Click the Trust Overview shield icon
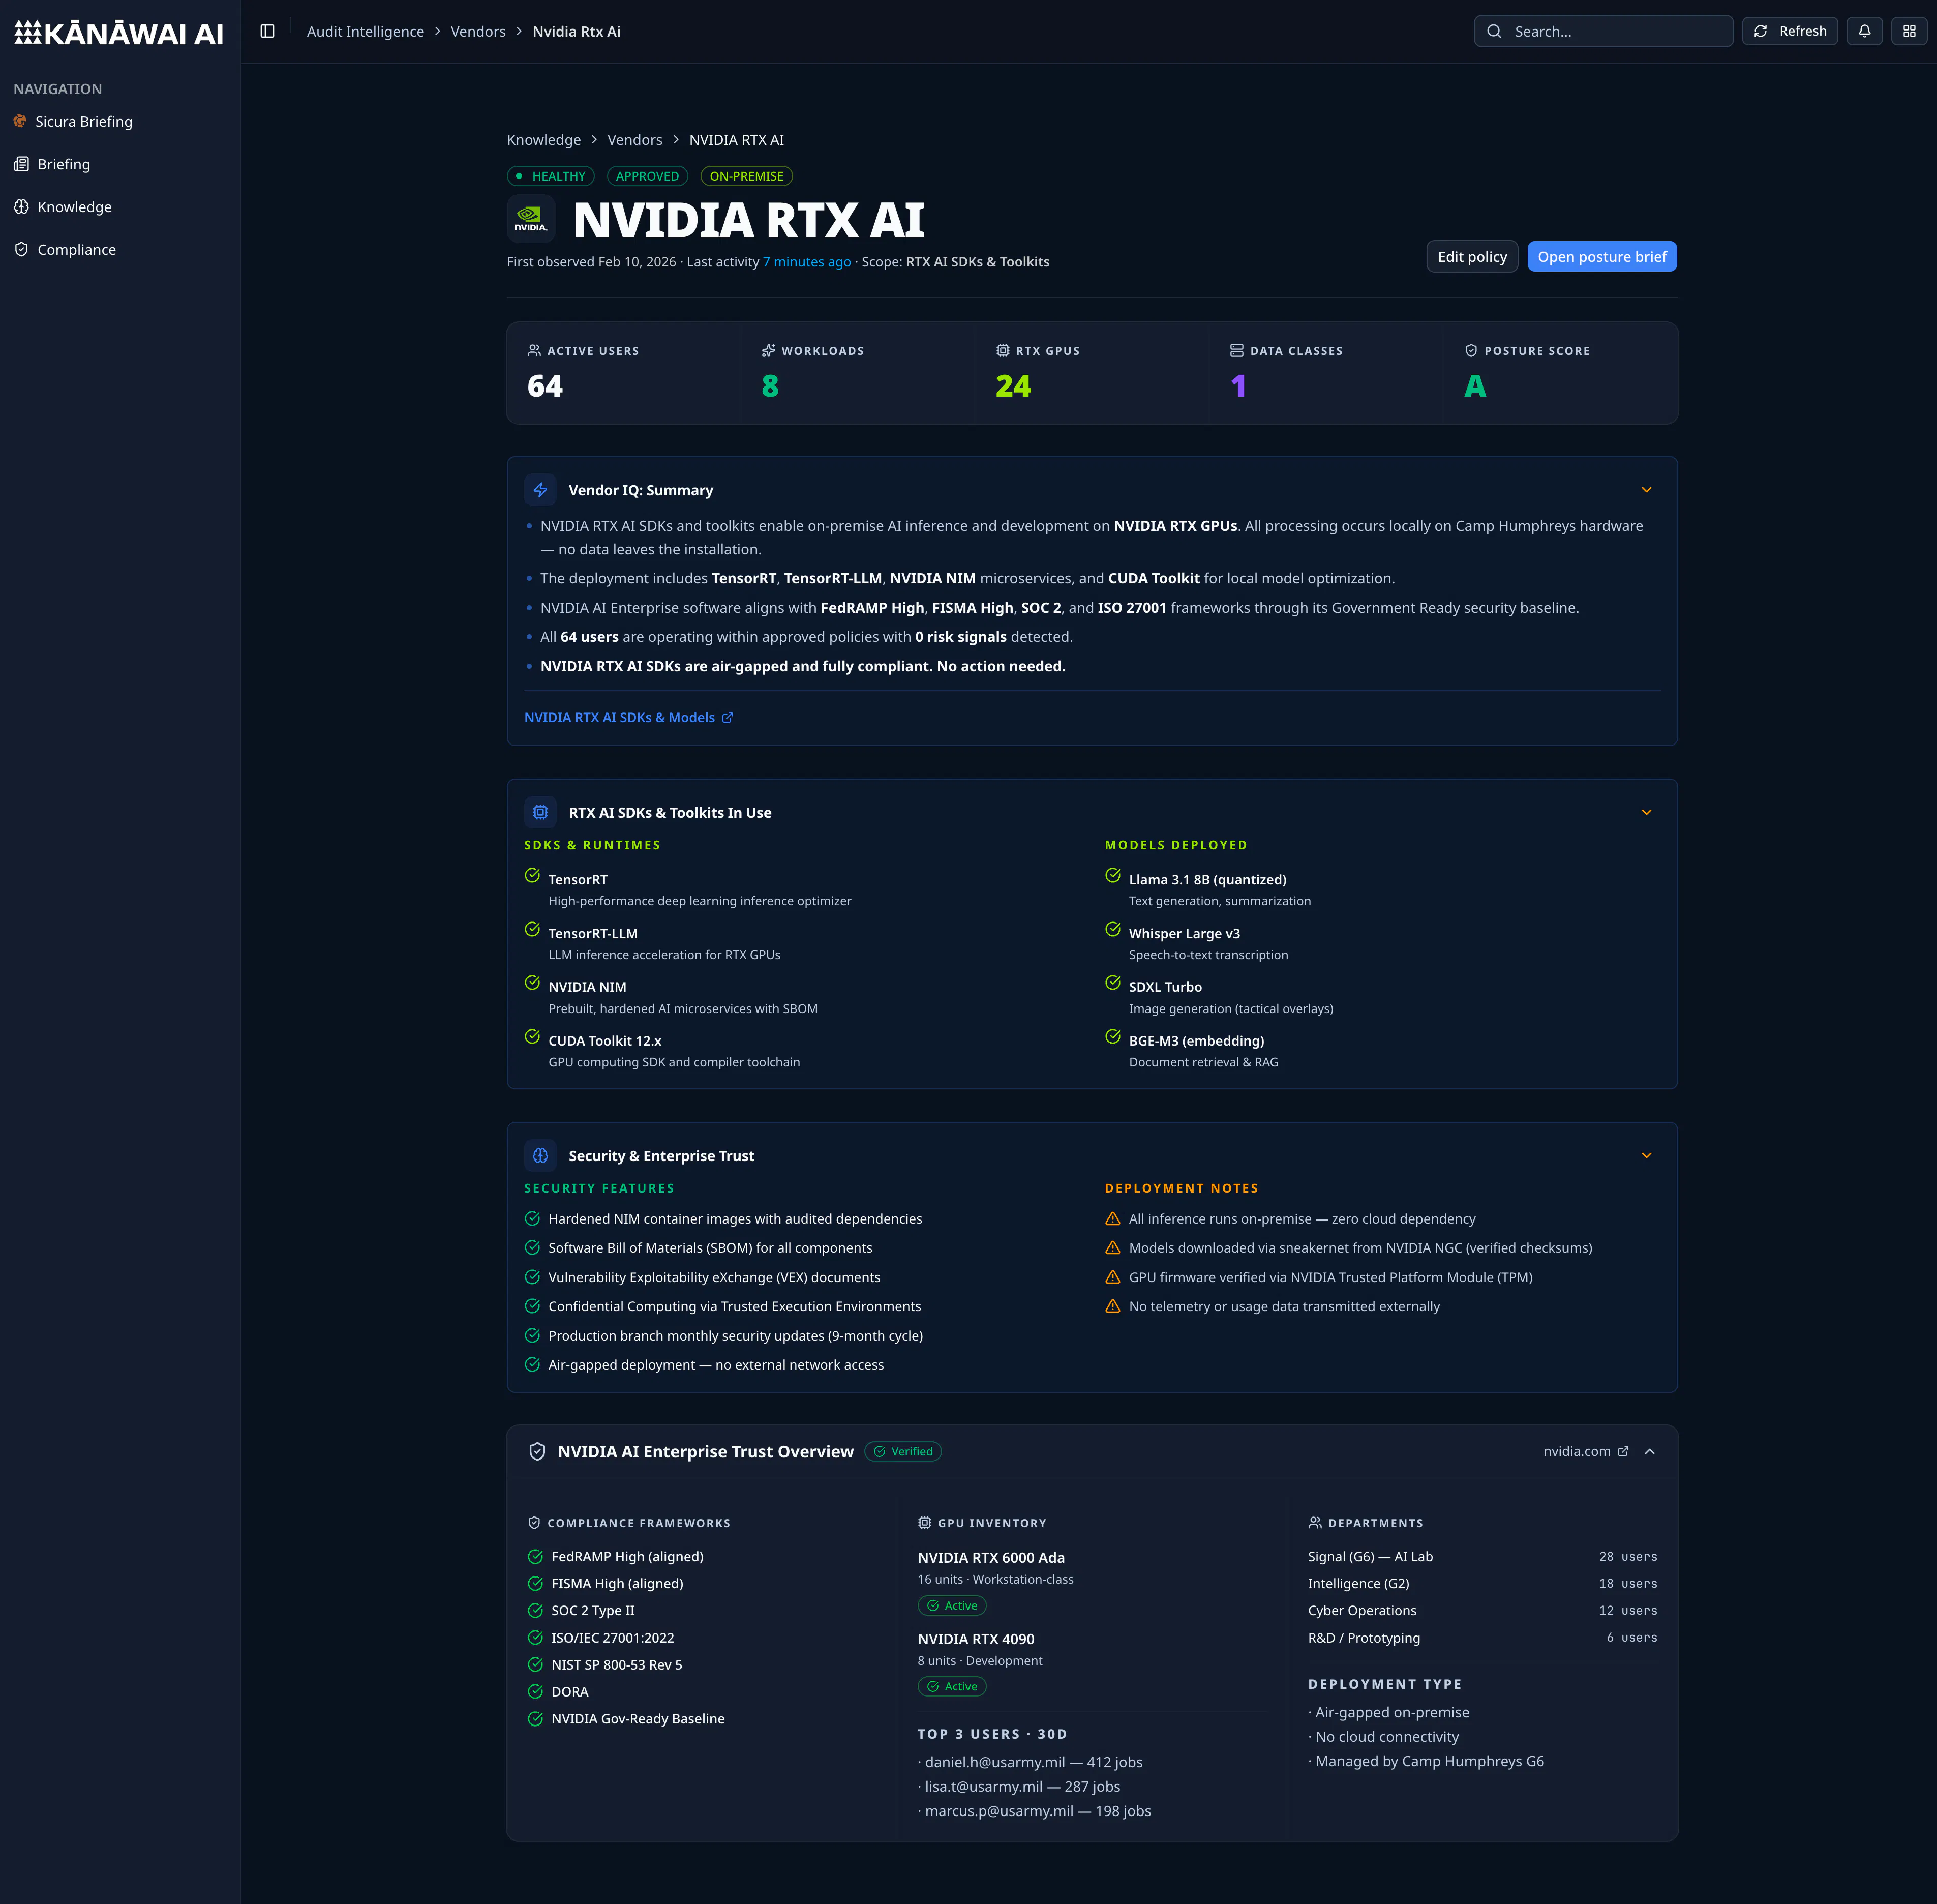 tap(537, 1451)
